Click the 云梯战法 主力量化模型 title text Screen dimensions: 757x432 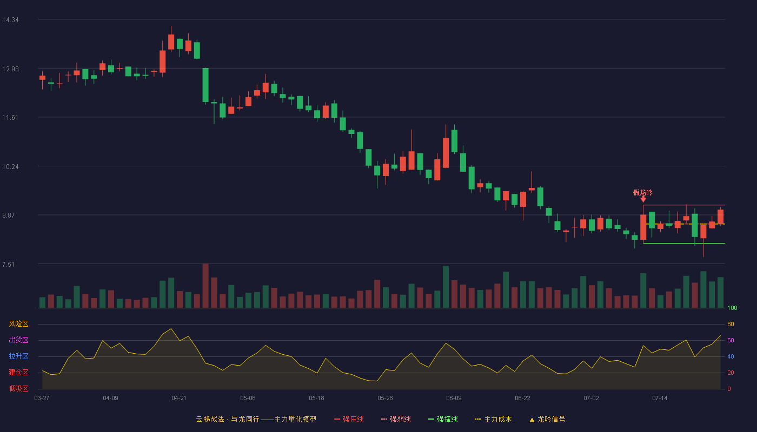coord(256,419)
